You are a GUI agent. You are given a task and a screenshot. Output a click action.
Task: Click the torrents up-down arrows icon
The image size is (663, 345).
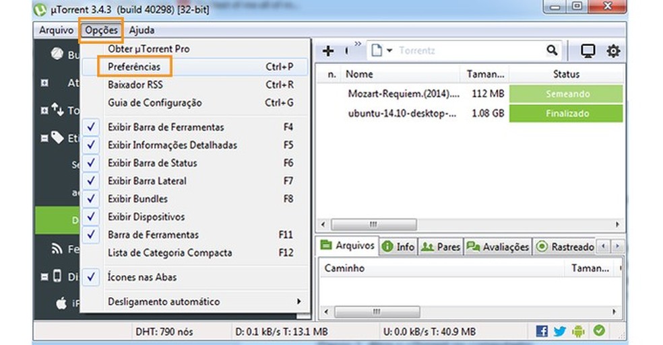pyautogui.click(x=57, y=110)
